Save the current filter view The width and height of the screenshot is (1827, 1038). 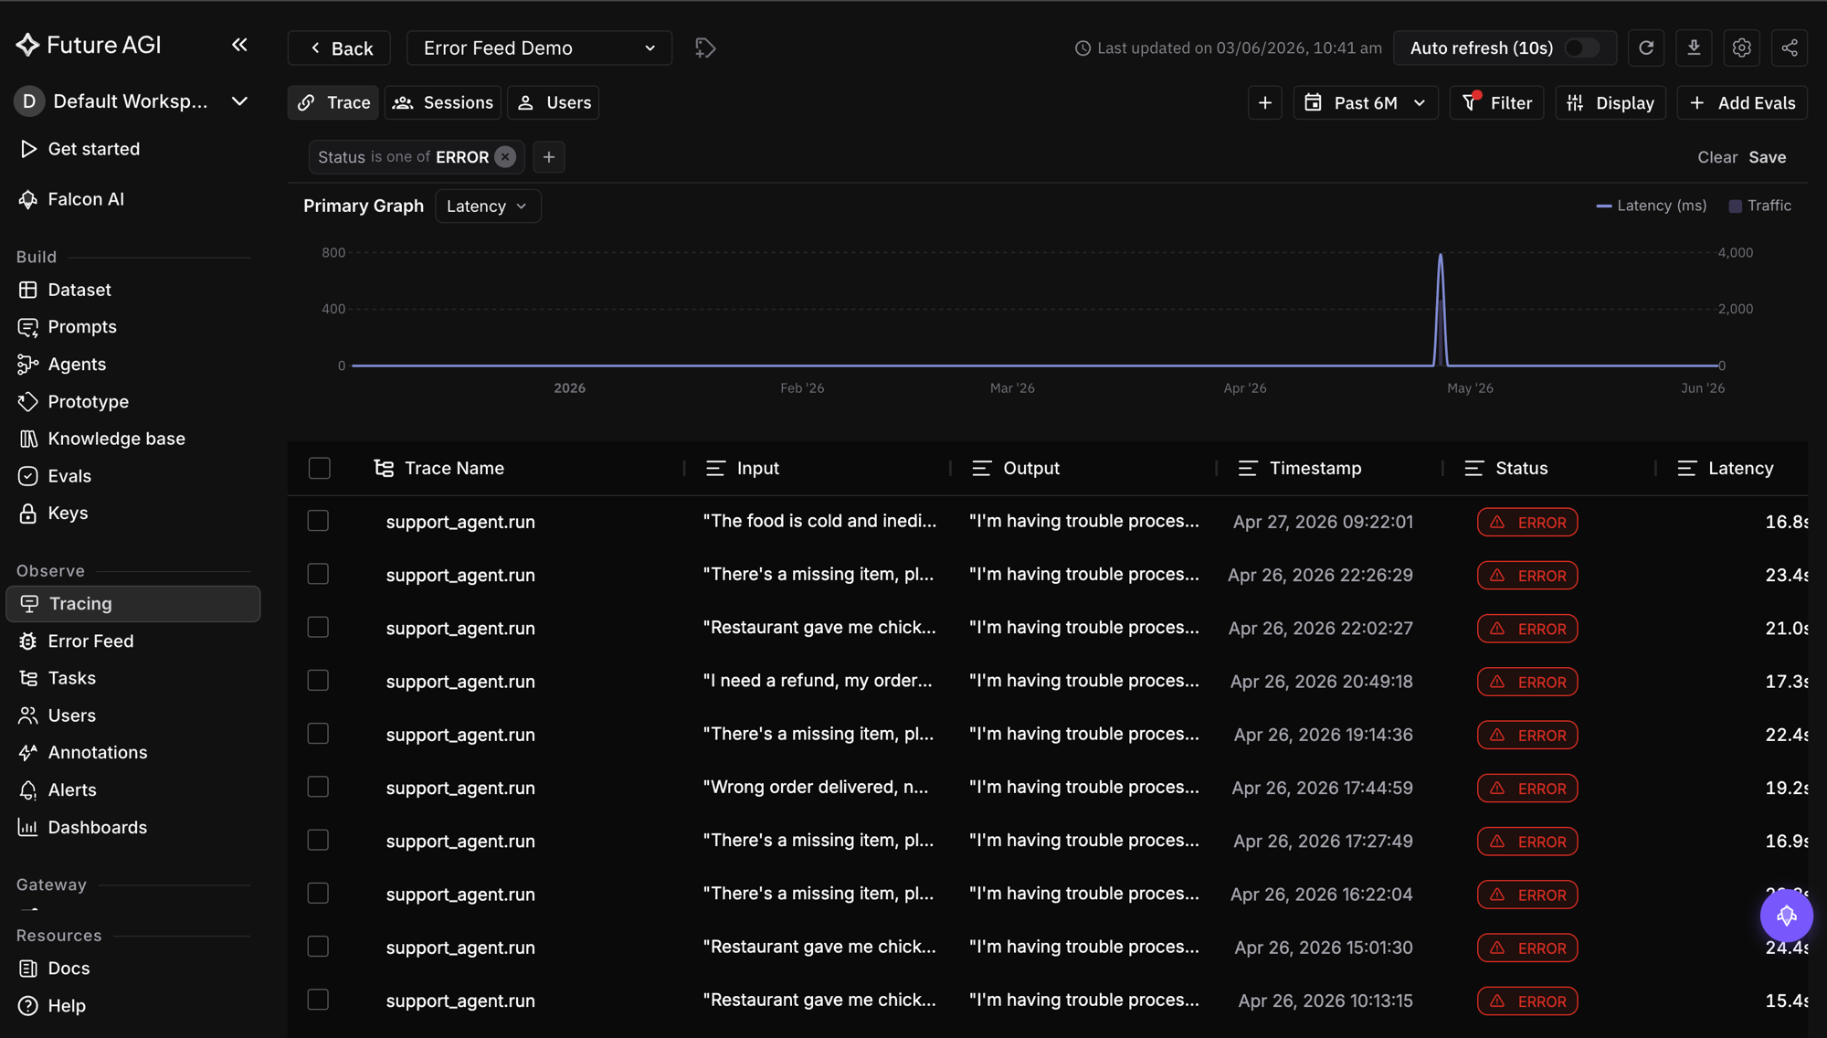click(1768, 157)
